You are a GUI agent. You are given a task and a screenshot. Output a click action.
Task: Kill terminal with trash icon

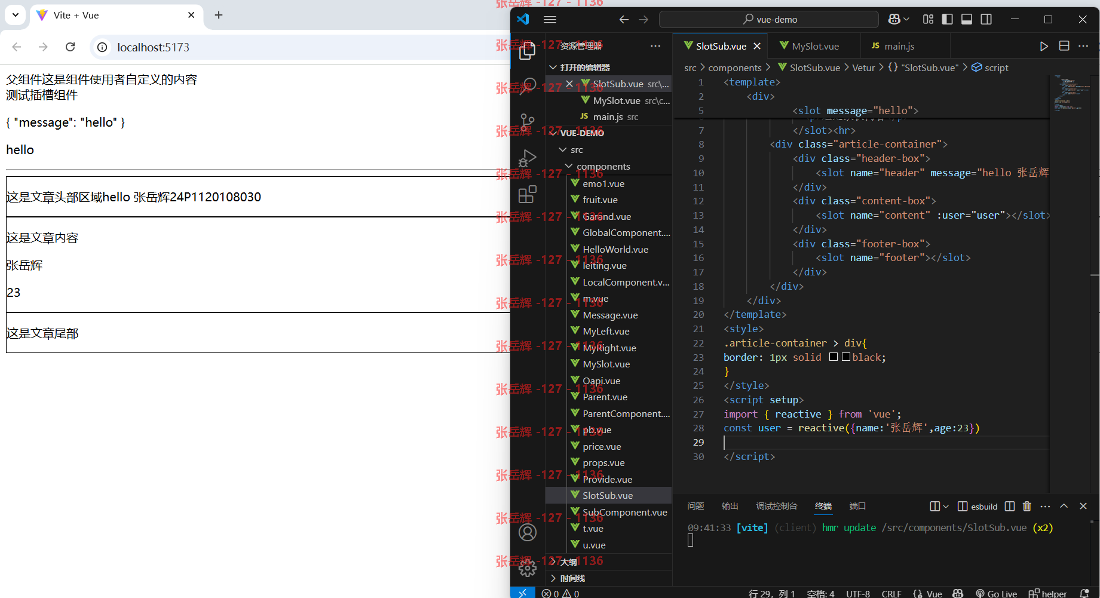pos(1027,506)
